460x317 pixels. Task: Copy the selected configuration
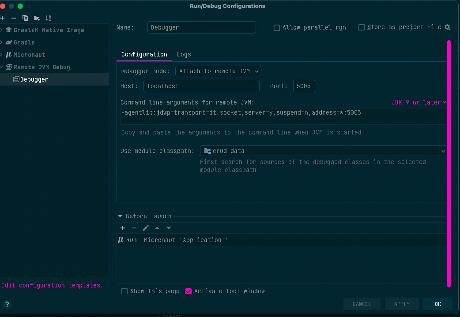pyautogui.click(x=25, y=18)
